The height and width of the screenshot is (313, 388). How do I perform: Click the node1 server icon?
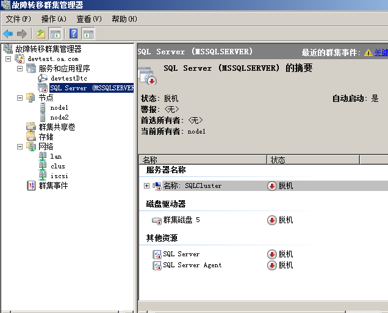tap(43, 107)
